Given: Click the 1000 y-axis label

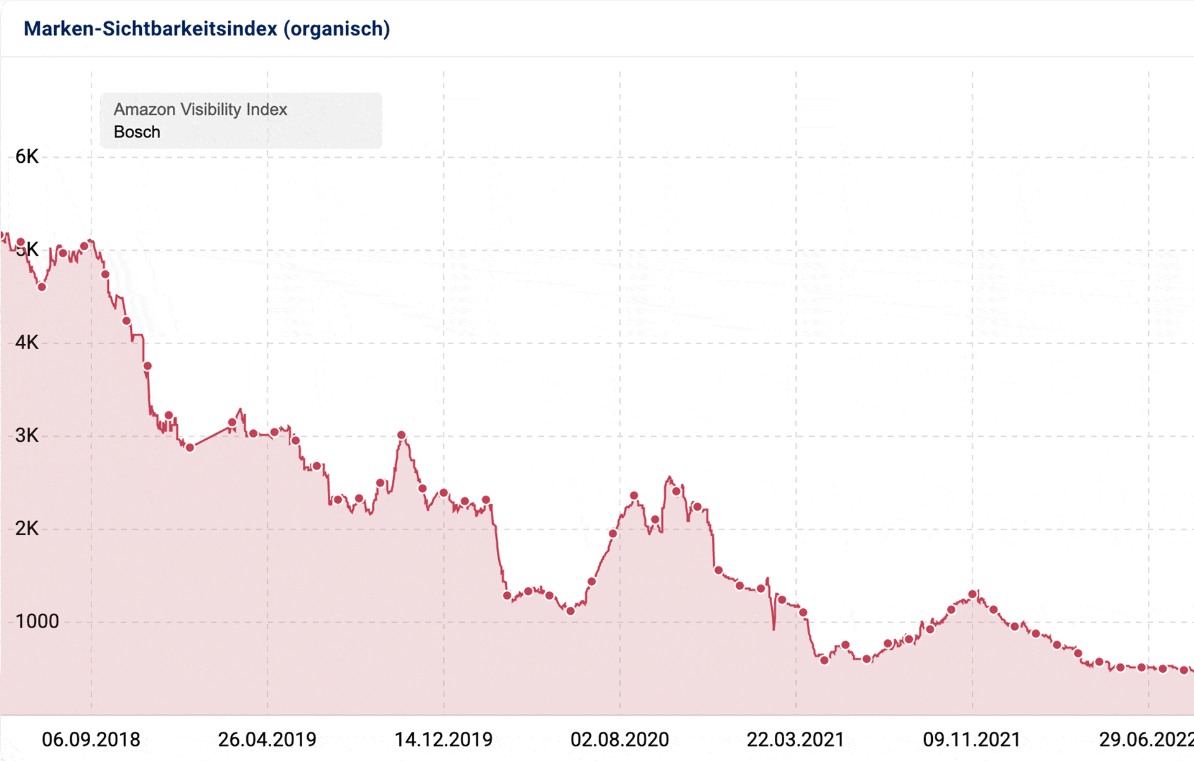Looking at the screenshot, I should pyautogui.click(x=37, y=621).
